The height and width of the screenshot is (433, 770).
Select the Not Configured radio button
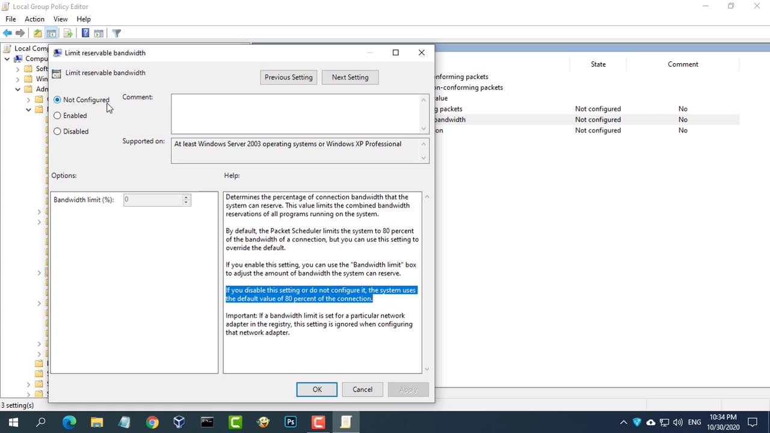[x=57, y=100]
